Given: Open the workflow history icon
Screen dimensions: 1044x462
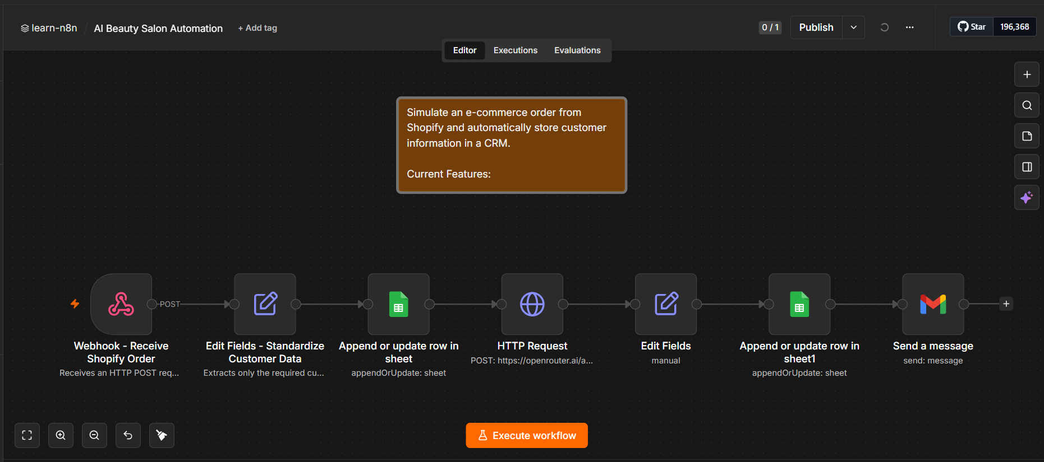Looking at the screenshot, I should click(x=884, y=27).
